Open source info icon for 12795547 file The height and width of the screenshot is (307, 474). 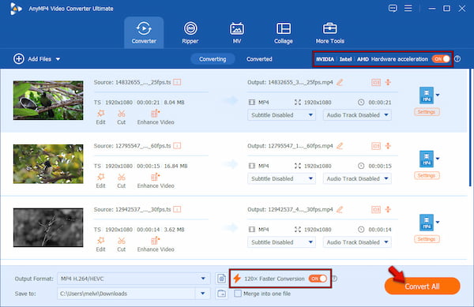(x=177, y=146)
